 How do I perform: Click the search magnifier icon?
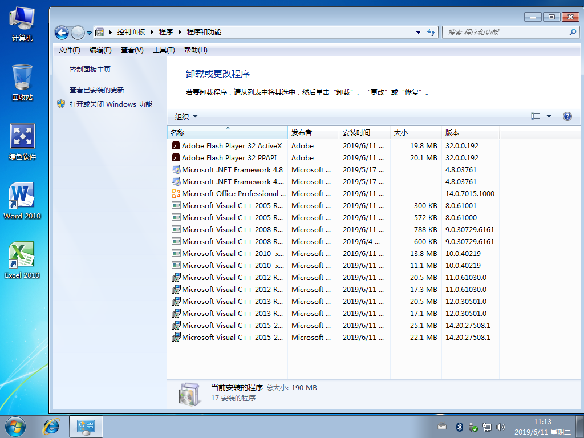click(x=573, y=33)
